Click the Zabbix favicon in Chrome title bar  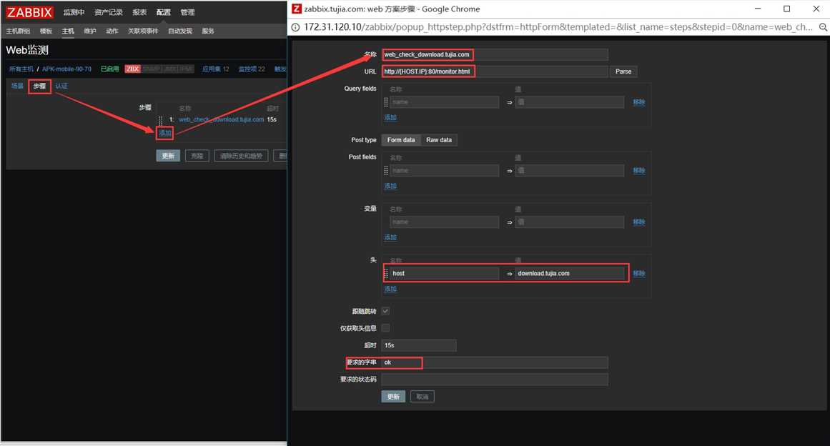pyautogui.click(x=297, y=9)
